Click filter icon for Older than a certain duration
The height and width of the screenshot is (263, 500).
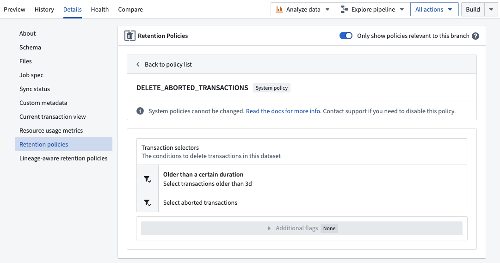148,179
